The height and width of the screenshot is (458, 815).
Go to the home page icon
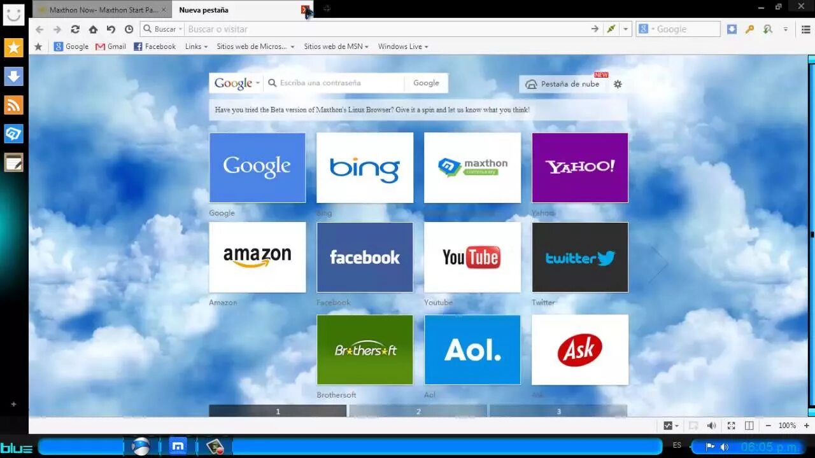pyautogui.click(x=93, y=29)
